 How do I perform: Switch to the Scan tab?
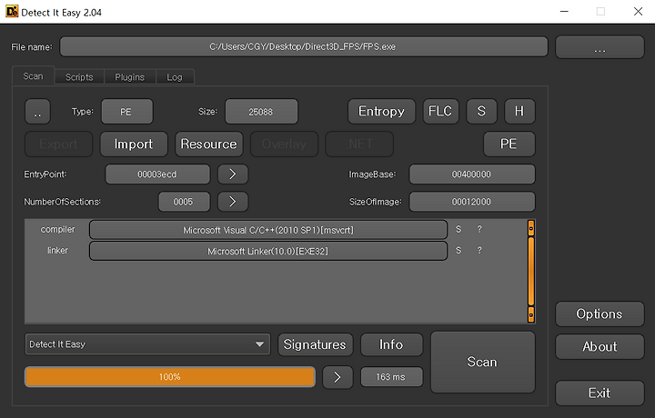coord(33,76)
